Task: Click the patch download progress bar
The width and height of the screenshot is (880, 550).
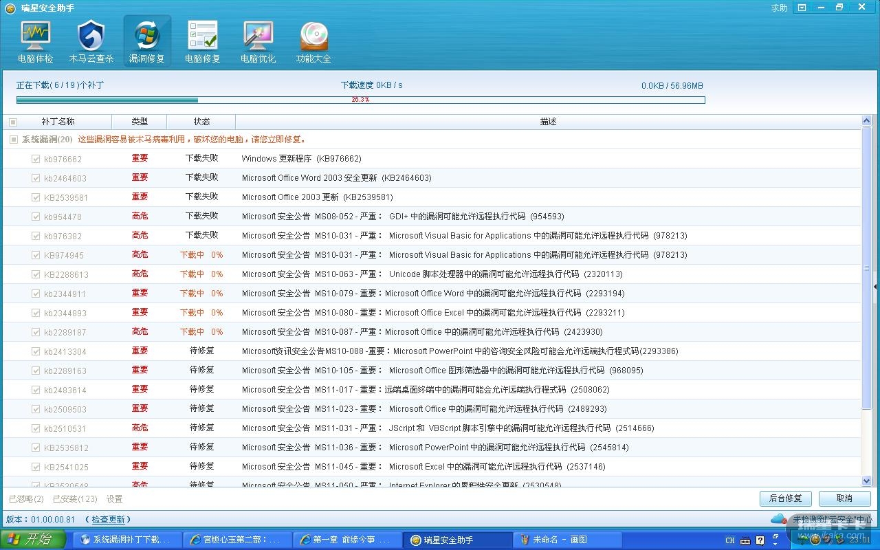Action: [x=360, y=100]
